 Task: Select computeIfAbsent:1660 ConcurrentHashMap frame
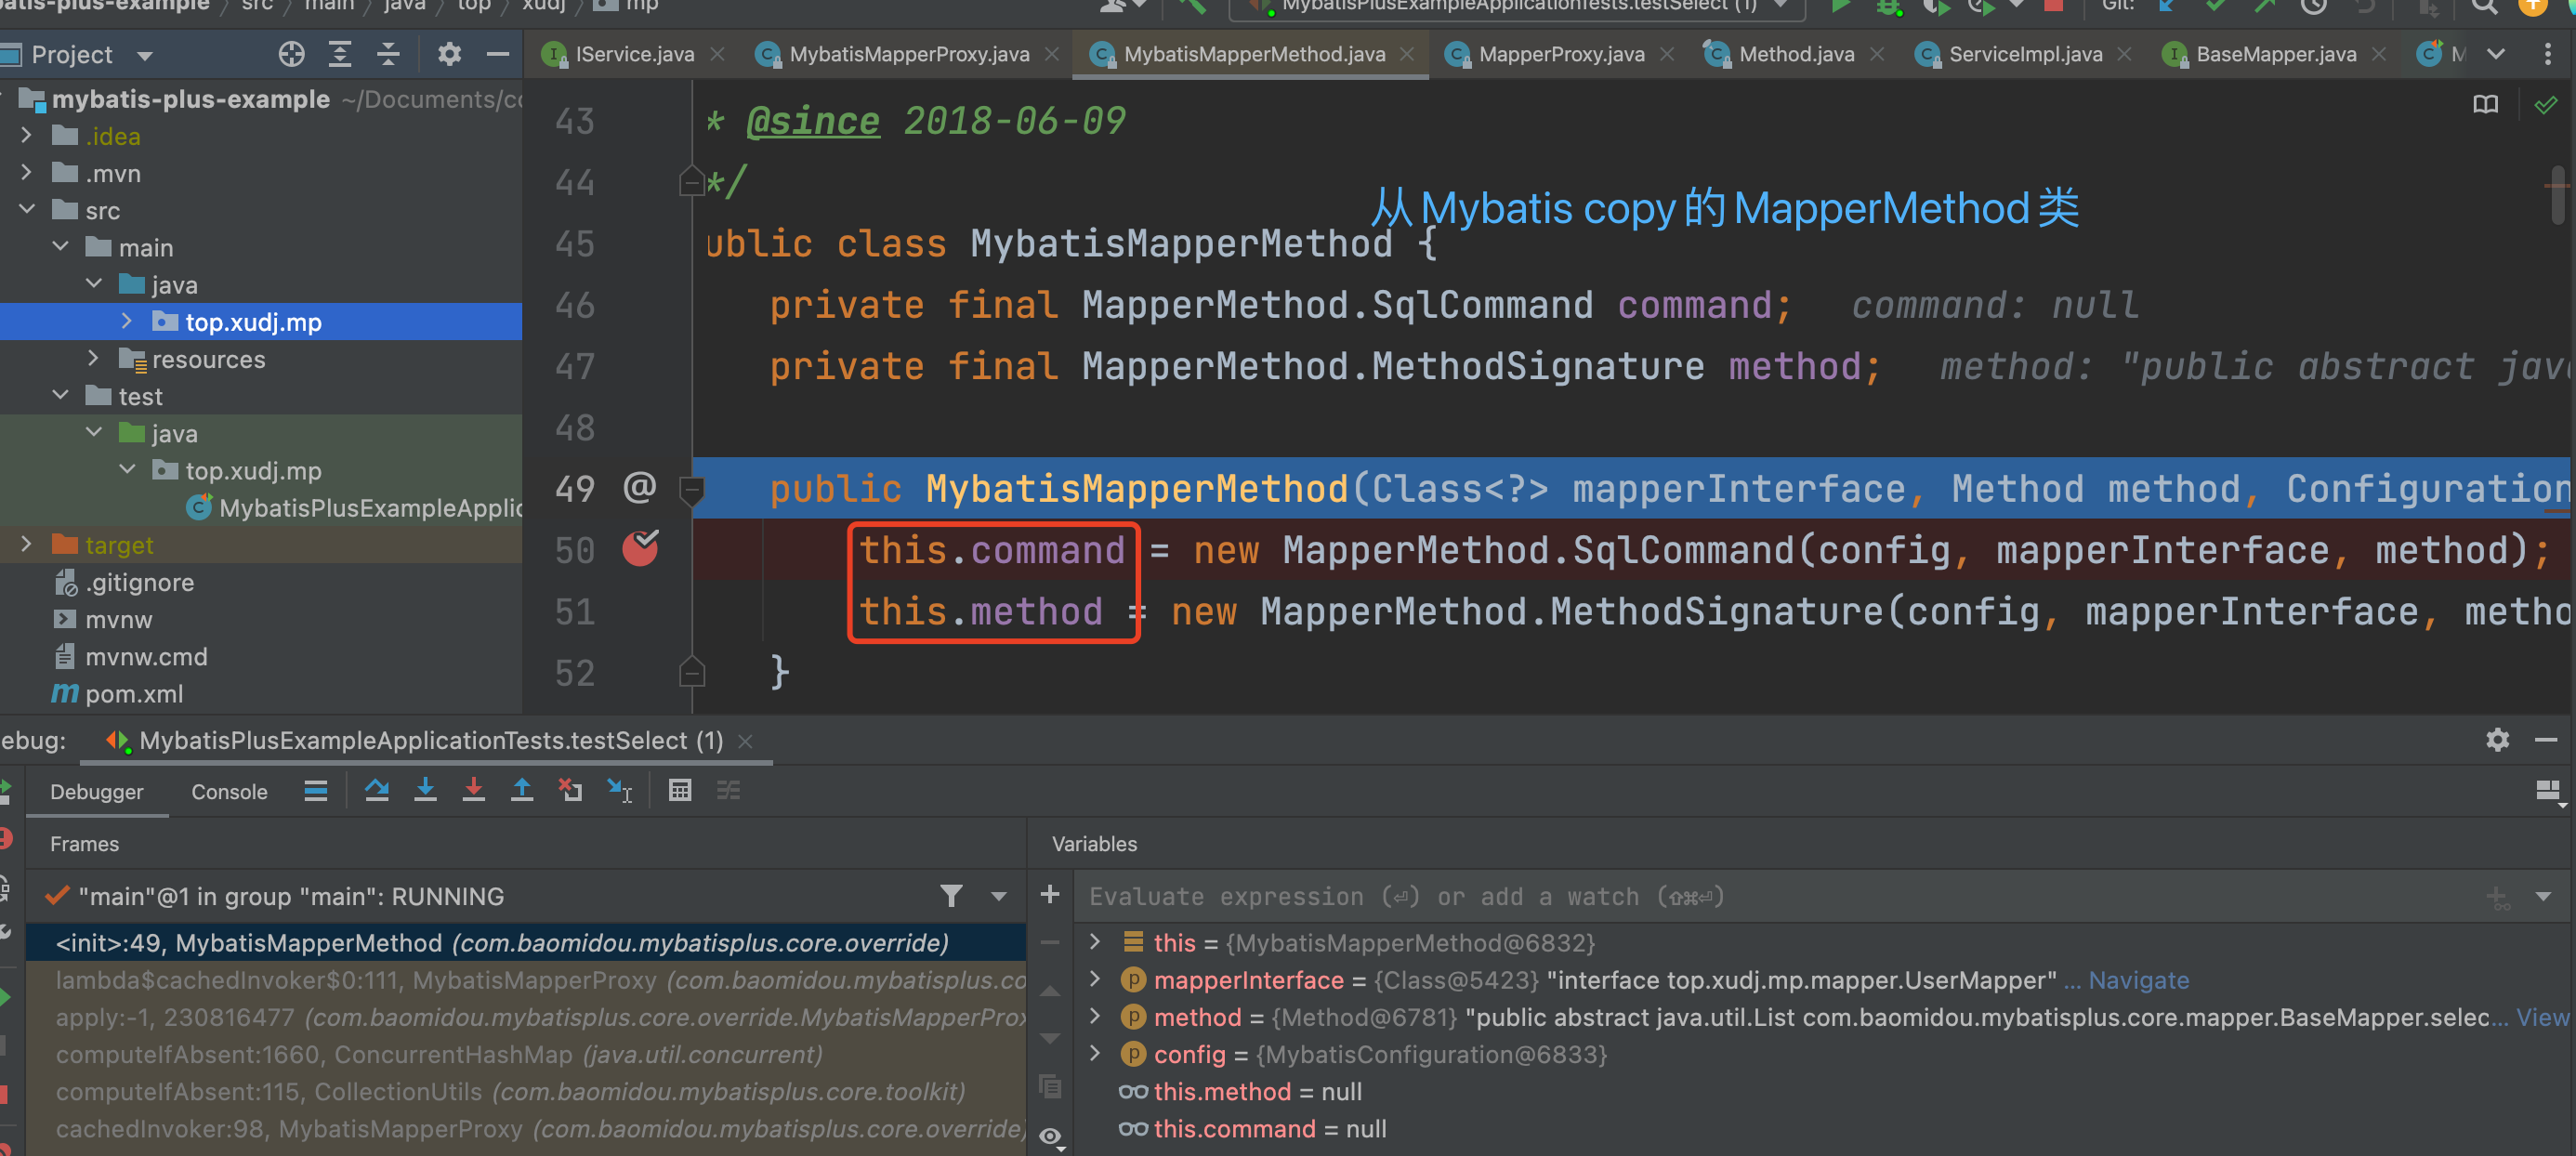click(x=526, y=1054)
